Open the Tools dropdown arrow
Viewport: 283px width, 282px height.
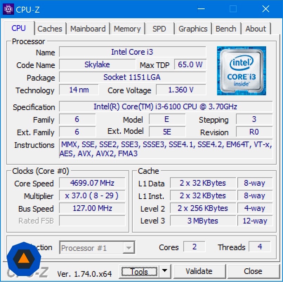tap(165, 271)
